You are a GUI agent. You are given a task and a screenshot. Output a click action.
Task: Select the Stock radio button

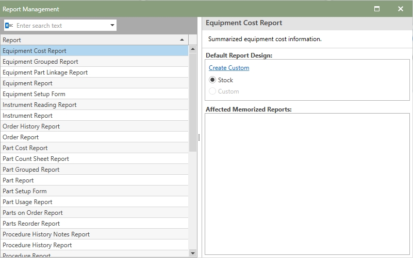[212, 80]
